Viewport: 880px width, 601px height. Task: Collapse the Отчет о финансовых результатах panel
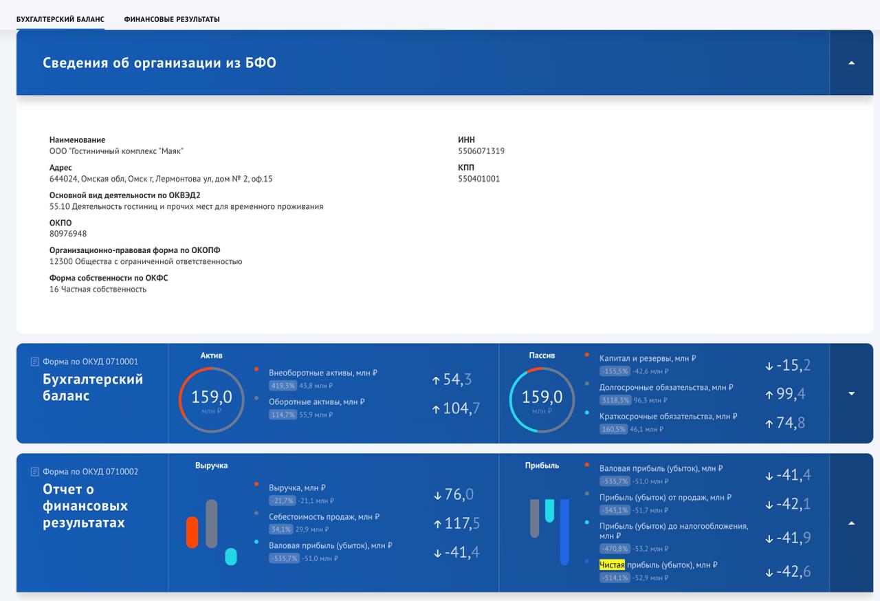pos(851,523)
